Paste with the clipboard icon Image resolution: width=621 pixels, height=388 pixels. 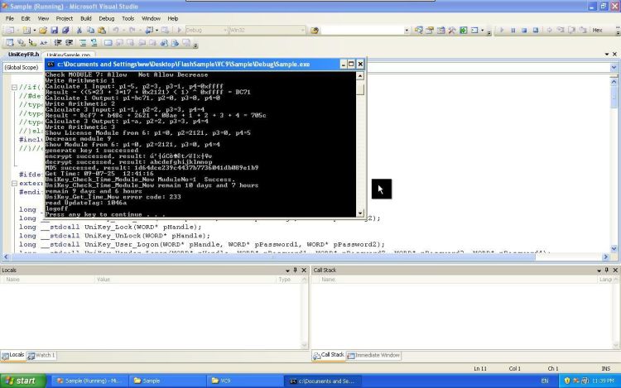(102, 30)
